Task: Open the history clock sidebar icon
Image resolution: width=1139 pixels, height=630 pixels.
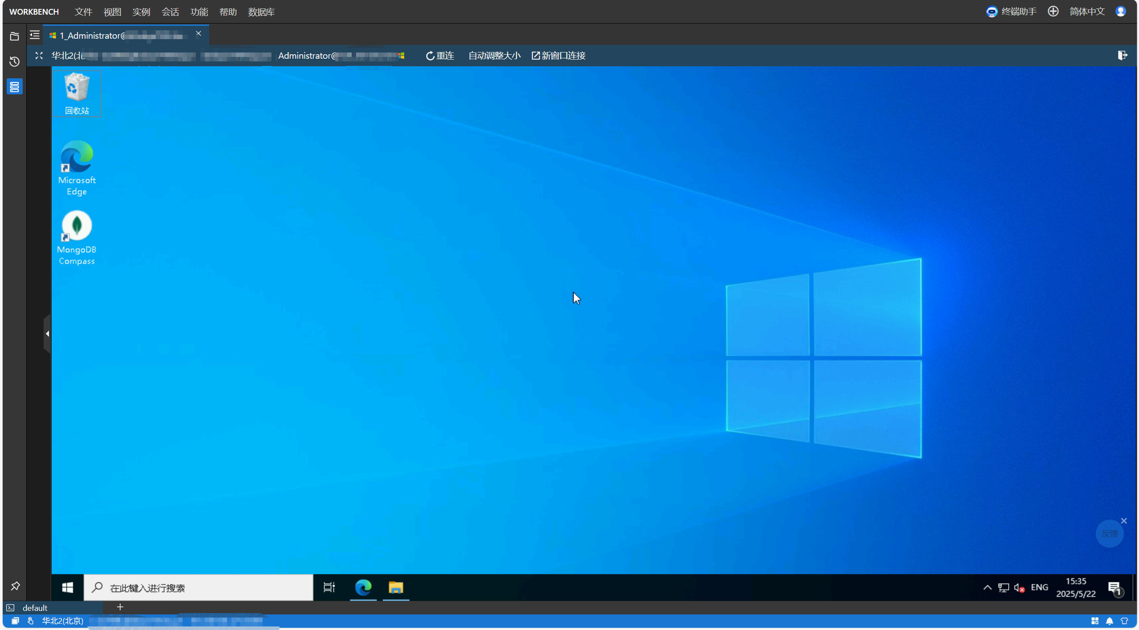Action: (x=14, y=61)
